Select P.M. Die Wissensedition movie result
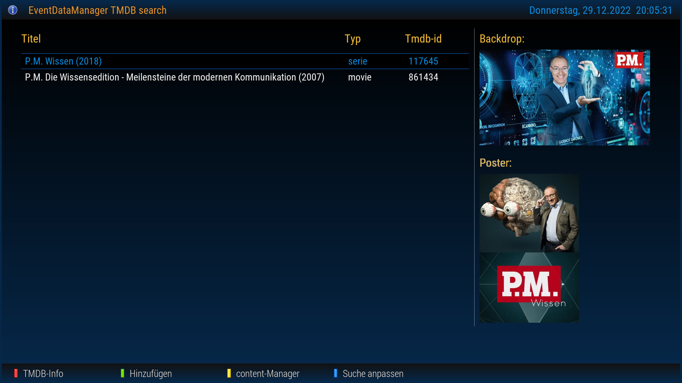The width and height of the screenshot is (682, 383). [174, 77]
